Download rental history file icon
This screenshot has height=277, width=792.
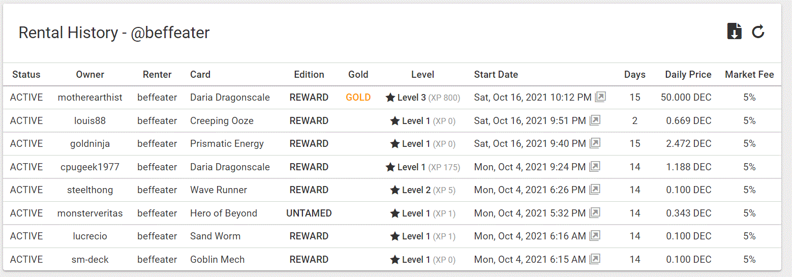(x=734, y=32)
